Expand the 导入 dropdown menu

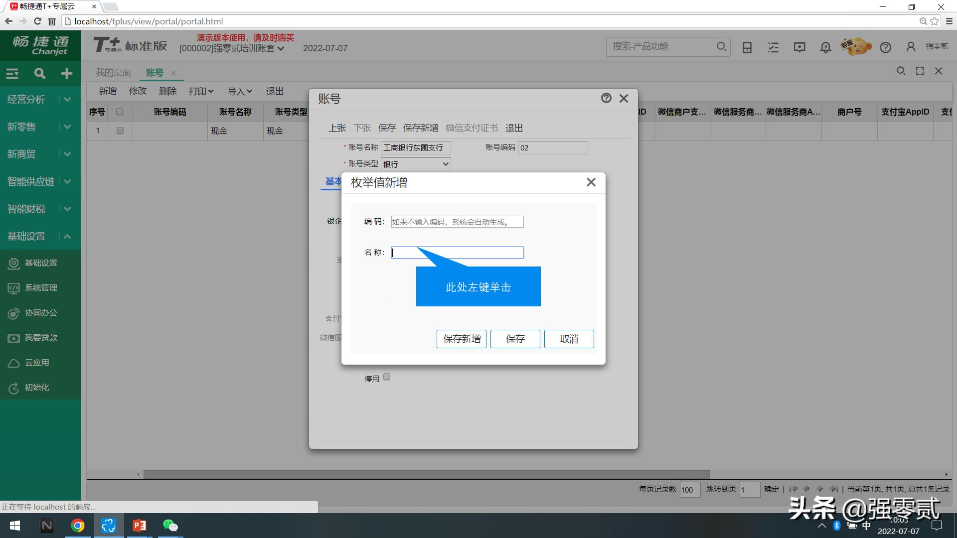pyautogui.click(x=239, y=91)
